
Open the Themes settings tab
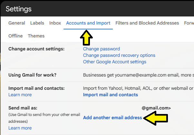pyautogui.click(x=36, y=36)
